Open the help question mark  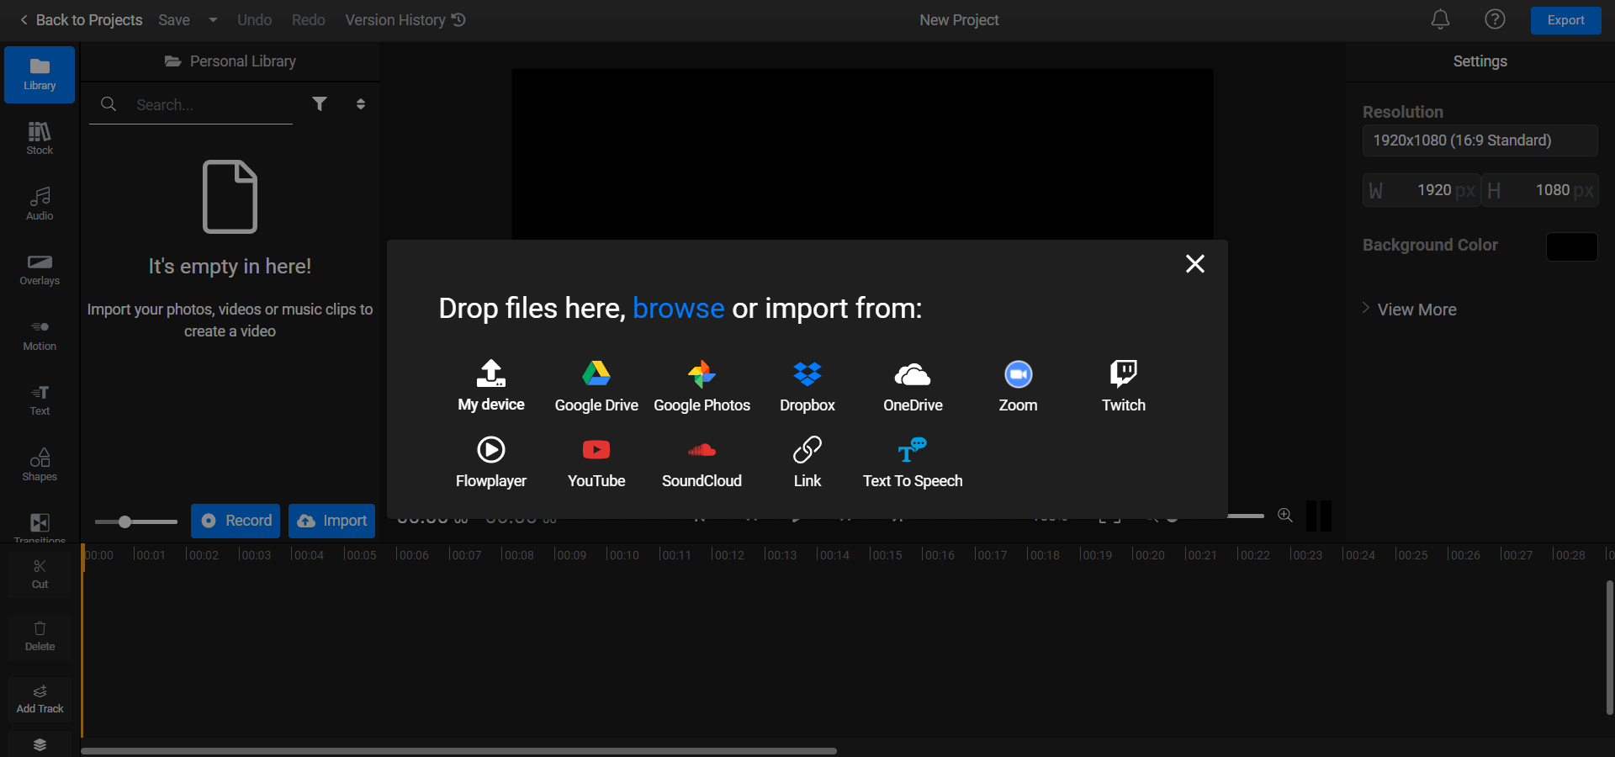pyautogui.click(x=1495, y=19)
